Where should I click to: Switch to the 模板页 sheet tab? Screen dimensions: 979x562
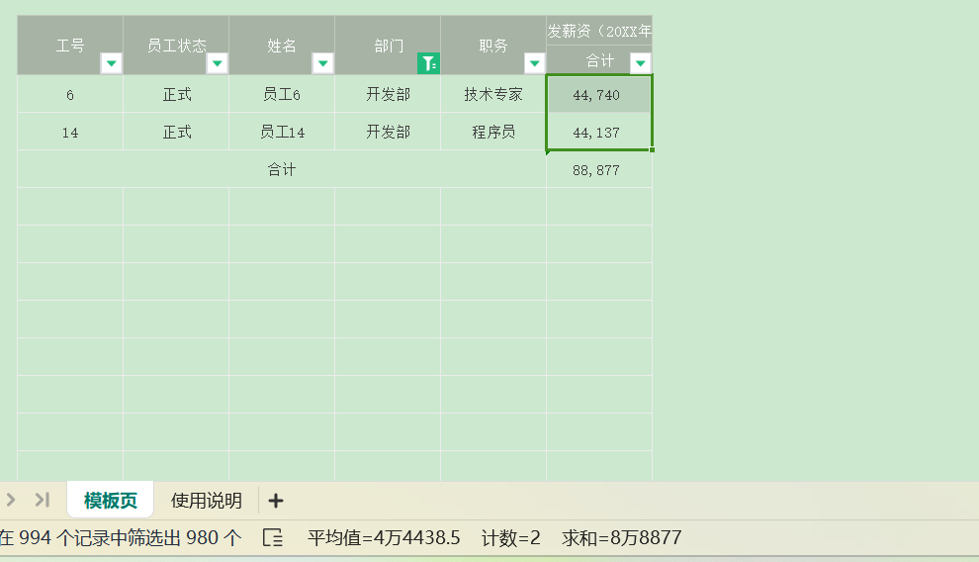[111, 501]
